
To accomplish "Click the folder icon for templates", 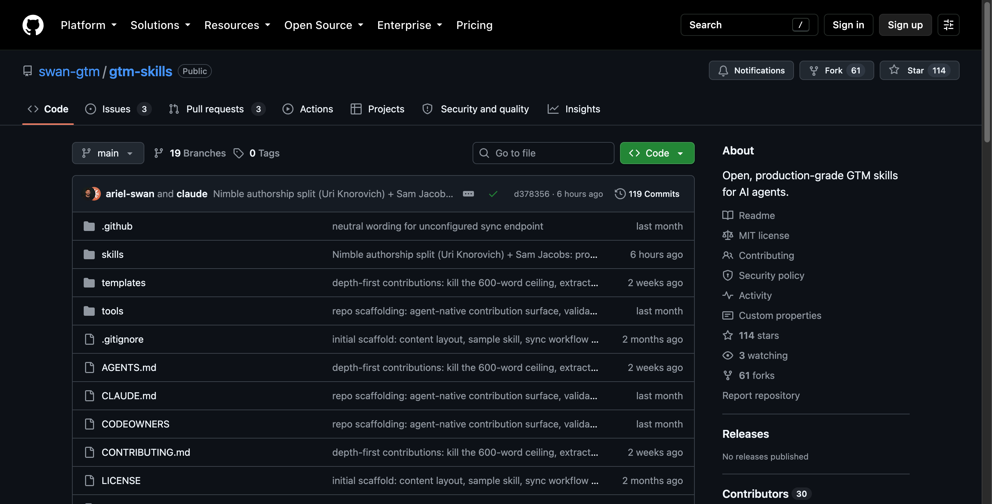I will [x=89, y=283].
